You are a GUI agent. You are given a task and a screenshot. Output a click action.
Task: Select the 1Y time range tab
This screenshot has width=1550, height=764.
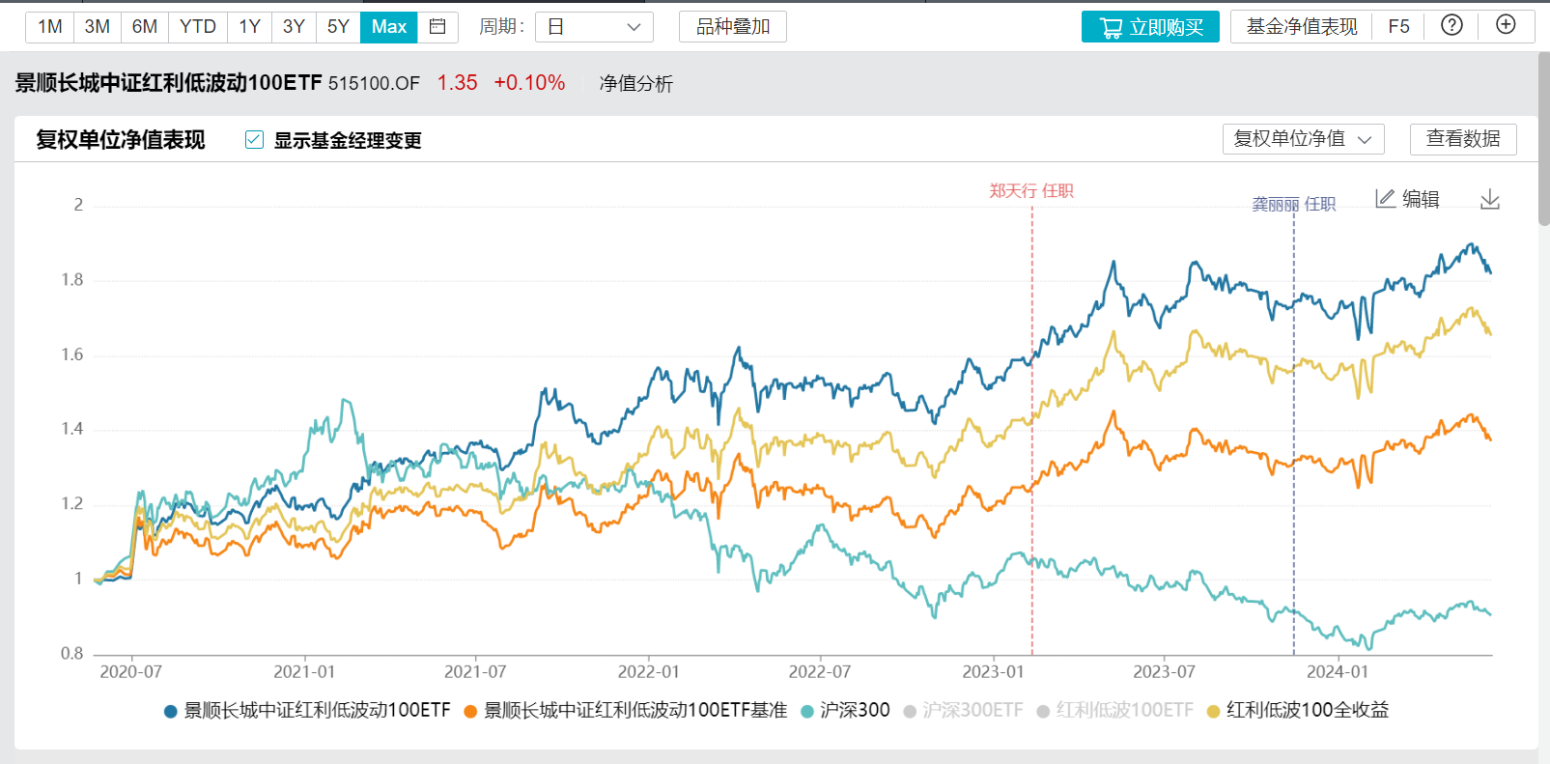[249, 27]
